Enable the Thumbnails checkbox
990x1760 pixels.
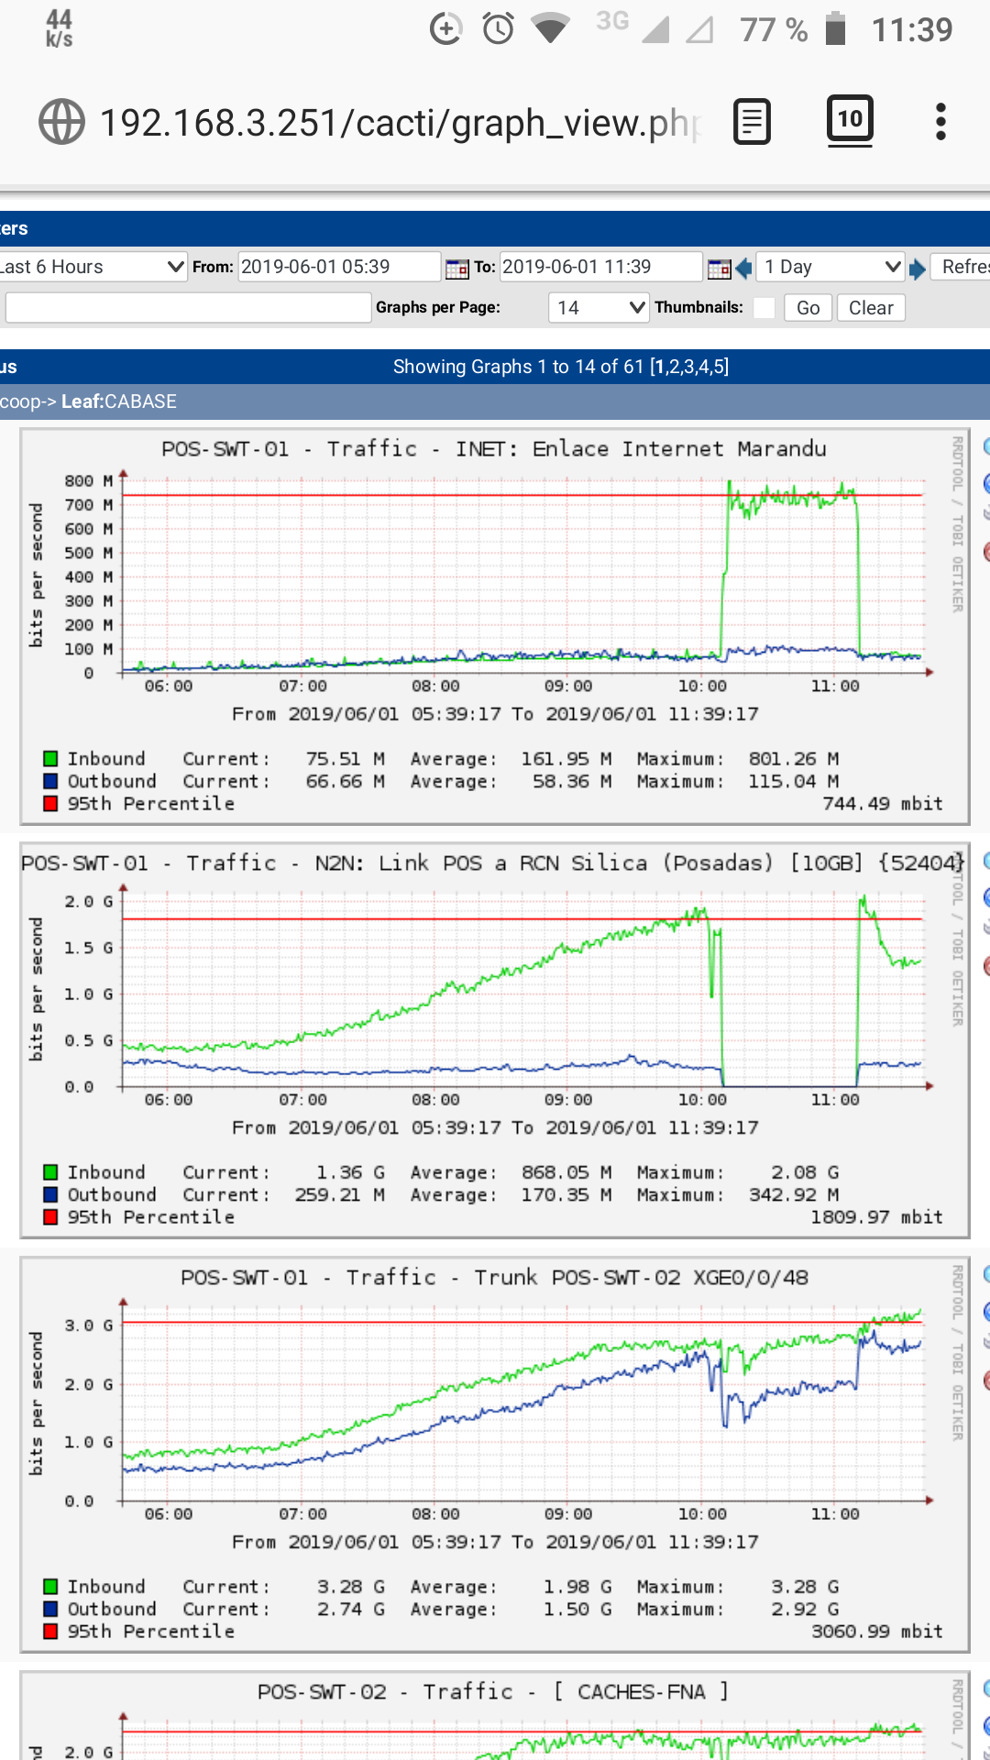(764, 308)
